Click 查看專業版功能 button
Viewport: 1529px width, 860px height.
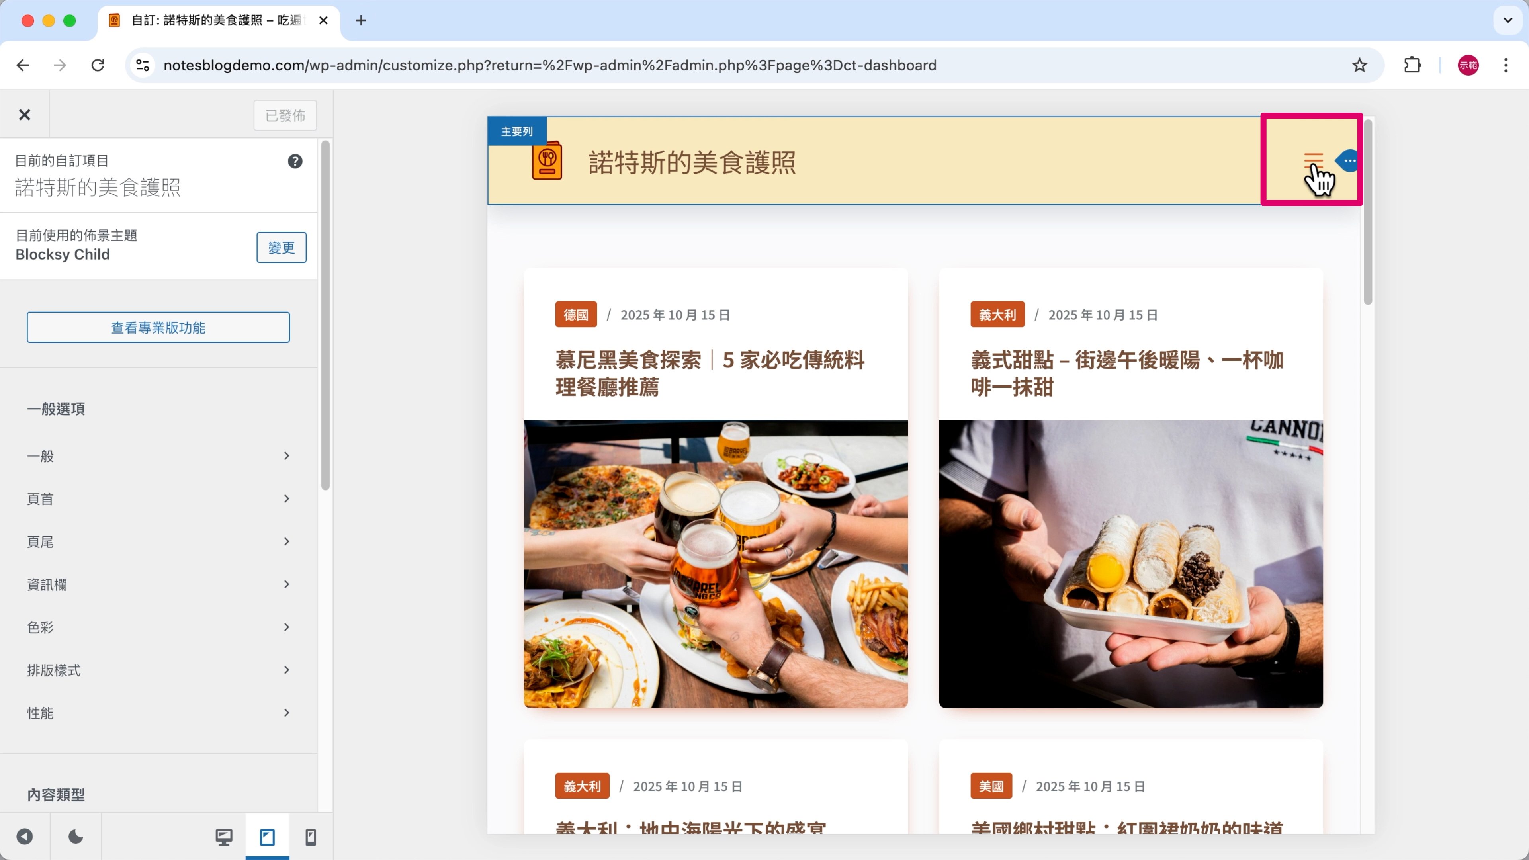click(x=158, y=328)
